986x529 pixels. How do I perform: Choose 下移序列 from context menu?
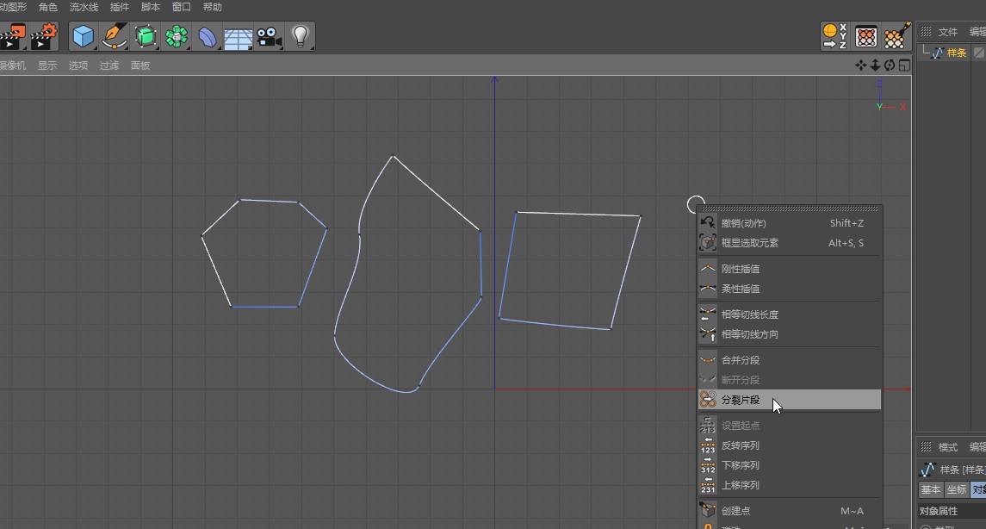[789, 465]
